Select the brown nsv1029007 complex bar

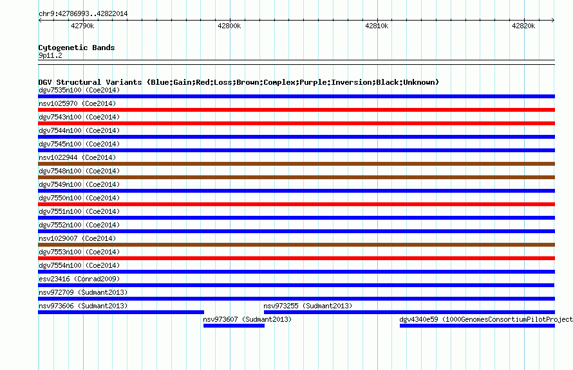coord(296,245)
